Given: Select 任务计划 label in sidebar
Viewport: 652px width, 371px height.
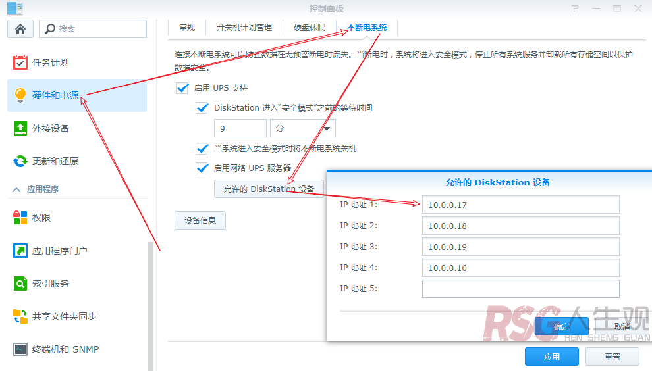Looking at the screenshot, I should tap(51, 62).
